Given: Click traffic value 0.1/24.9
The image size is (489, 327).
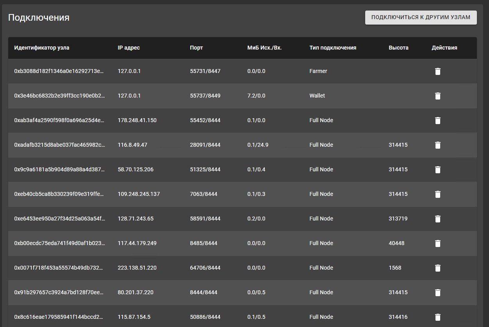Looking at the screenshot, I should coord(258,145).
